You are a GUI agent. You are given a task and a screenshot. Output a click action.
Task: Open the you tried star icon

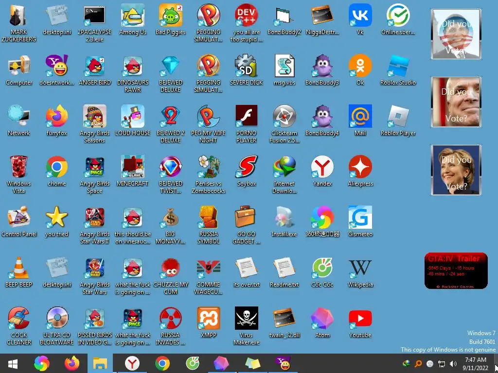(x=57, y=221)
